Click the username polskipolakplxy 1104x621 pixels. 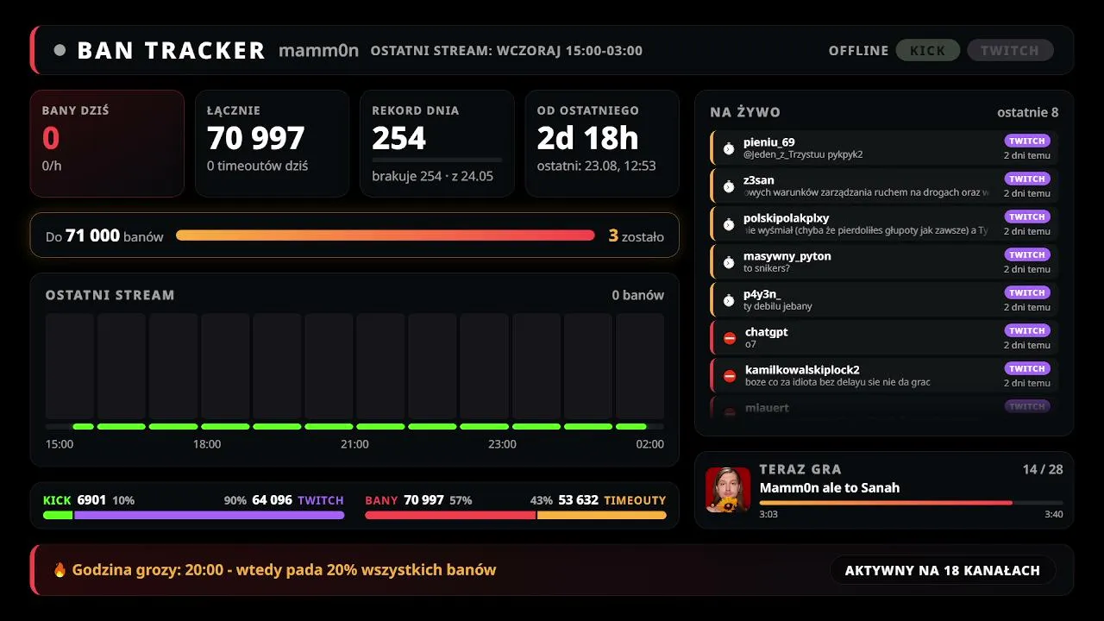pyautogui.click(x=787, y=218)
